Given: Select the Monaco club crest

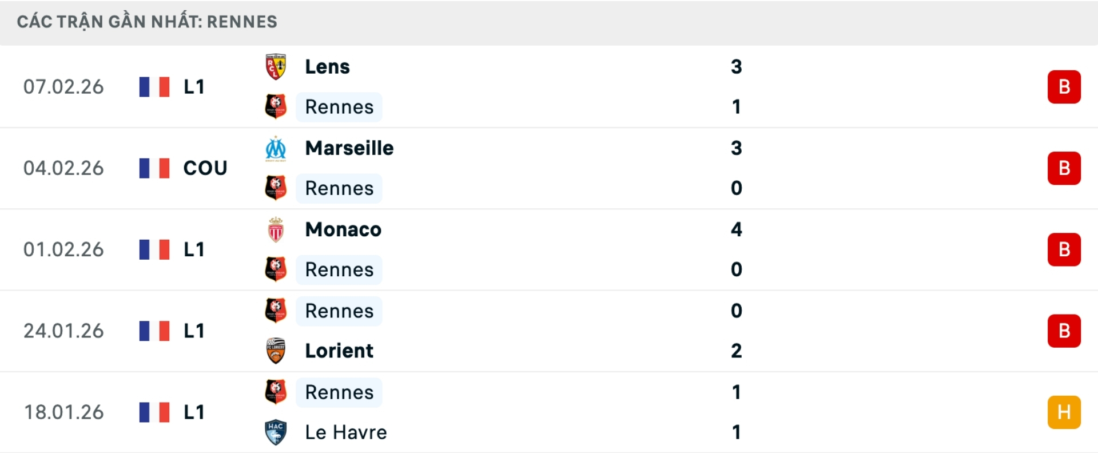Looking at the screenshot, I should tap(276, 229).
